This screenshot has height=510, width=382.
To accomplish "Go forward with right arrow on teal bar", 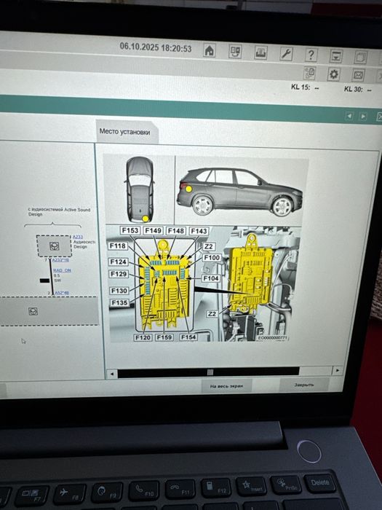I will point(363,117).
